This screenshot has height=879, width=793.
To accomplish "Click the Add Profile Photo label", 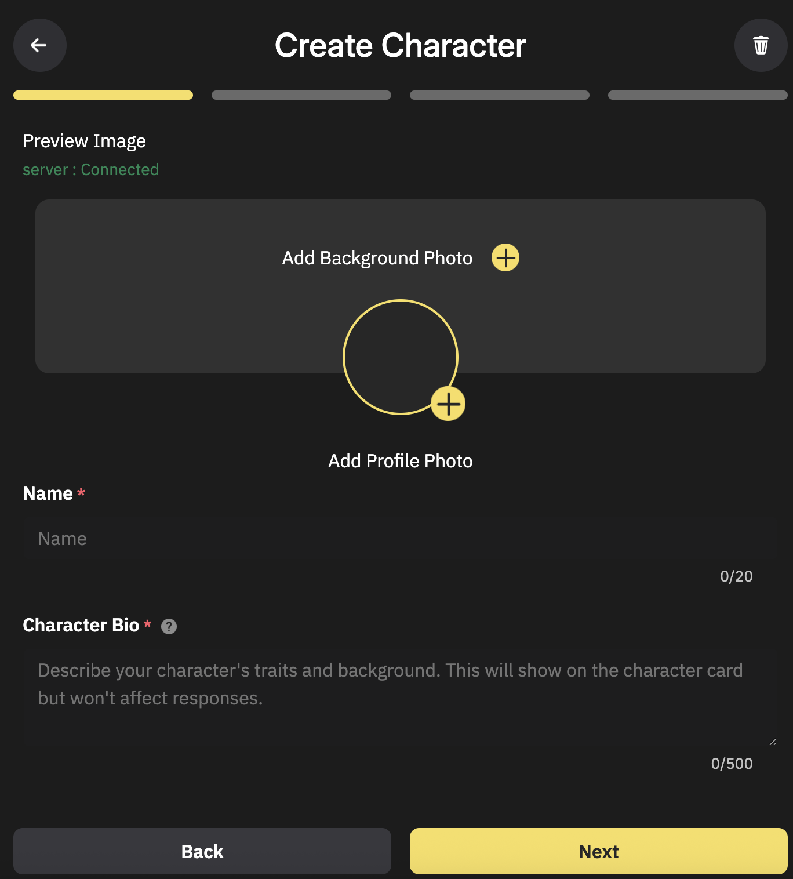I will tap(400, 461).
